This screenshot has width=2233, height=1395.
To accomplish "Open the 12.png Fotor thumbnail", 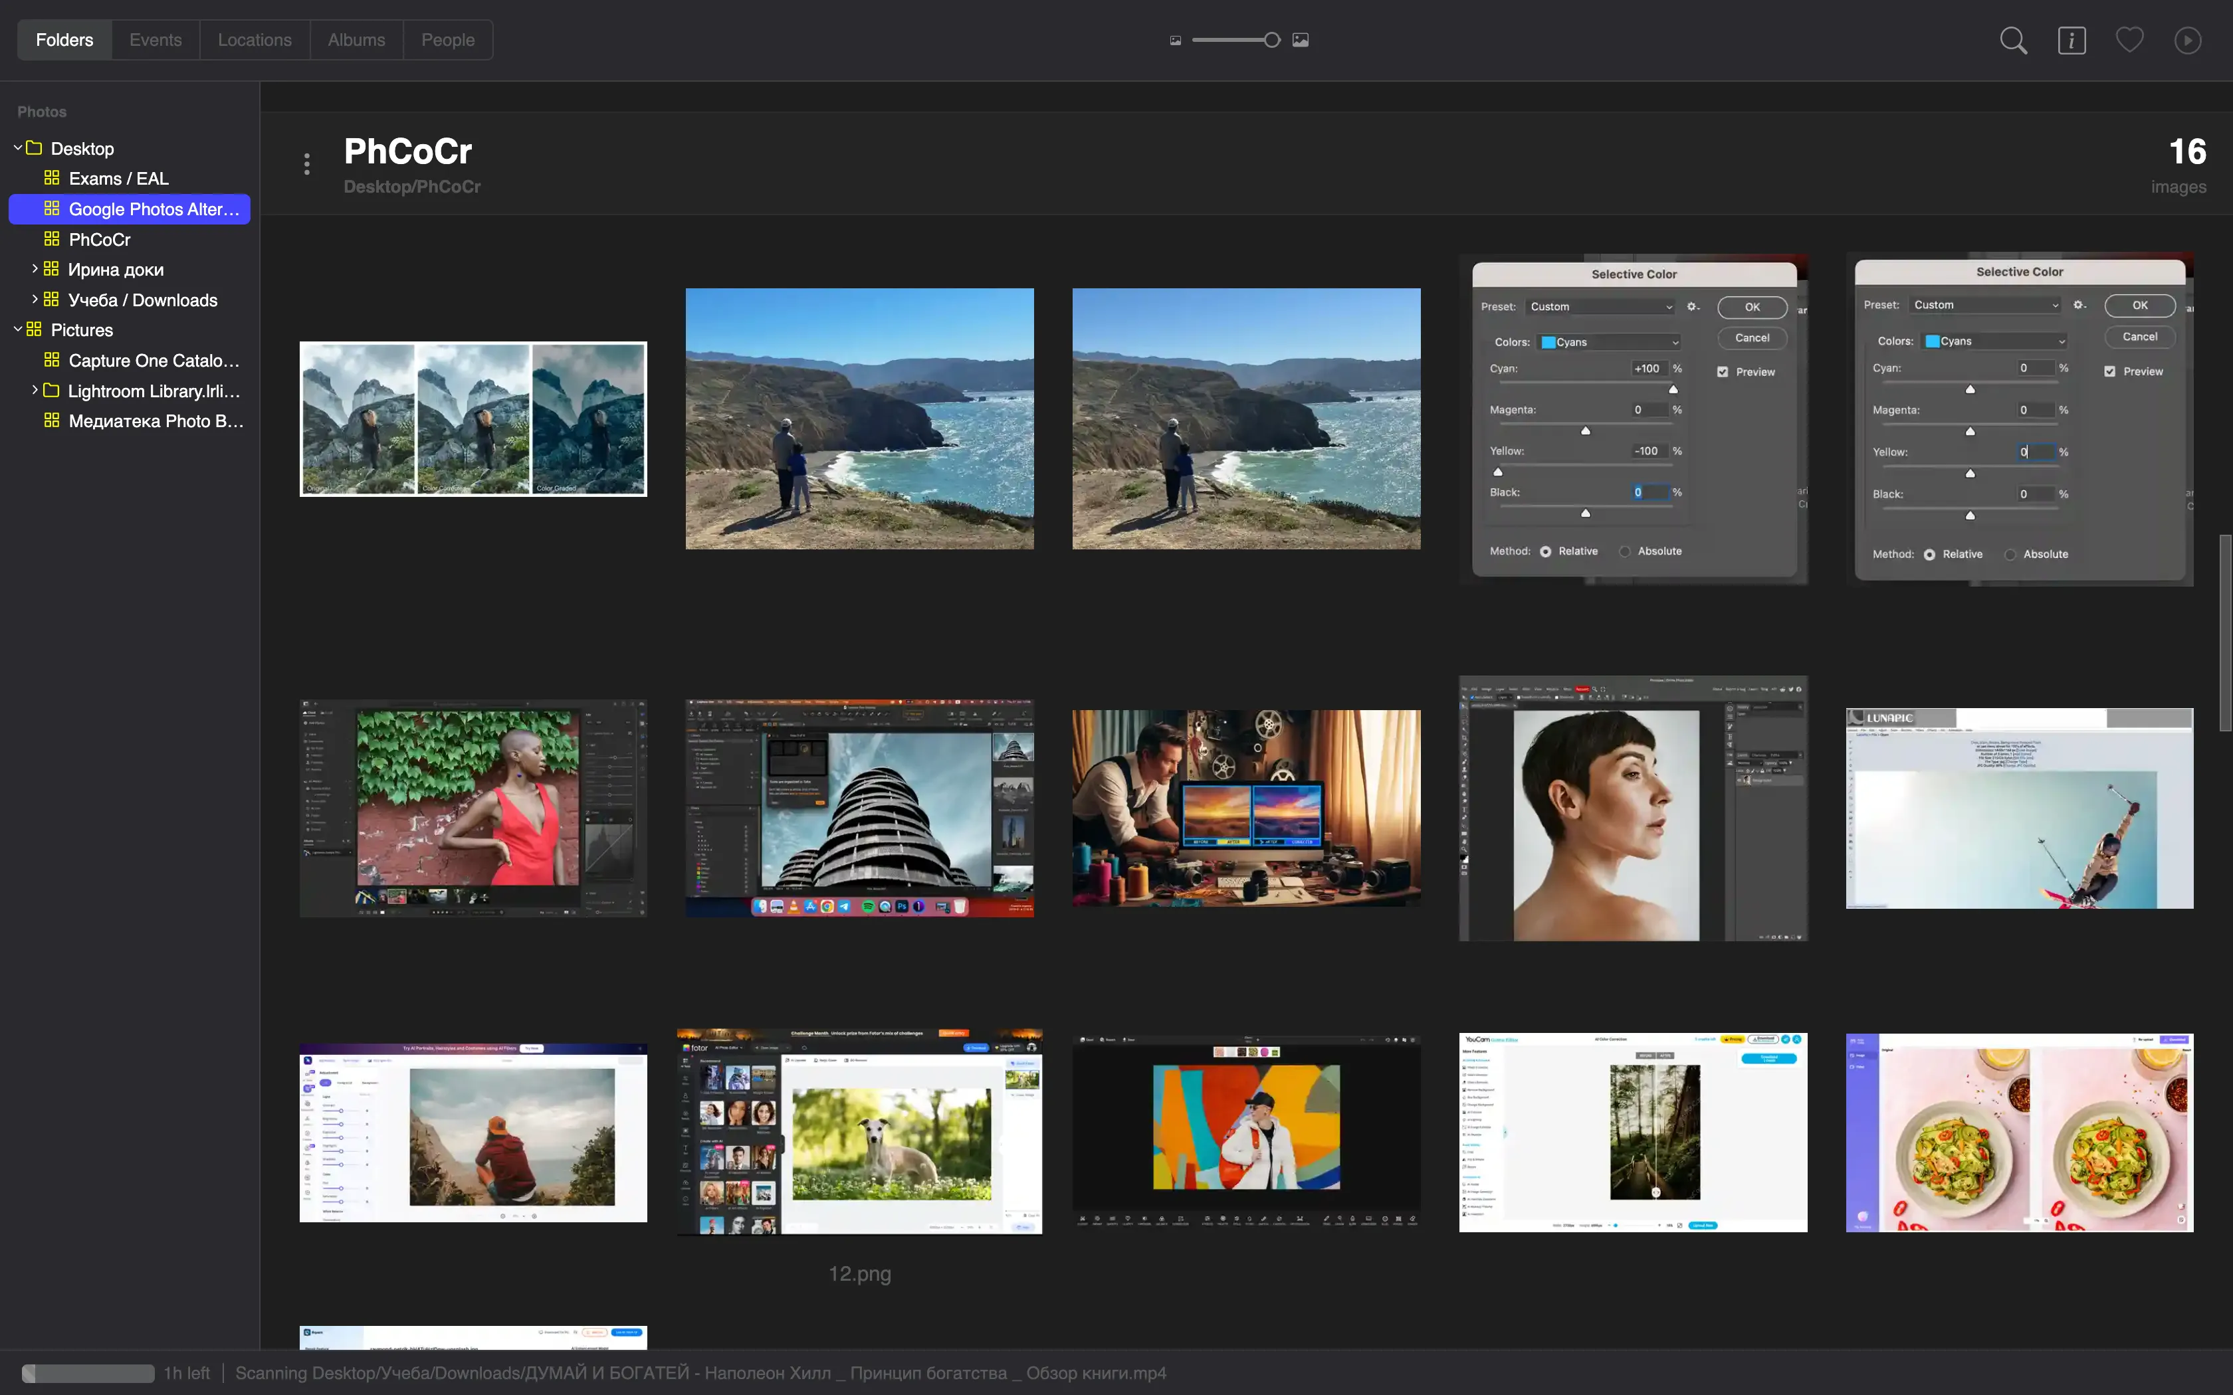I will tap(859, 1132).
